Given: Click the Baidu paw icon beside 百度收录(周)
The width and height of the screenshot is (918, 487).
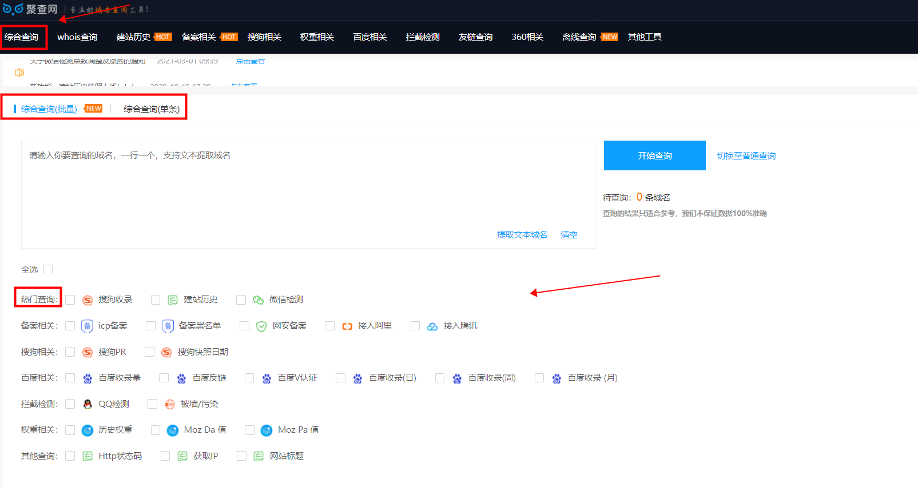Looking at the screenshot, I should (x=457, y=378).
